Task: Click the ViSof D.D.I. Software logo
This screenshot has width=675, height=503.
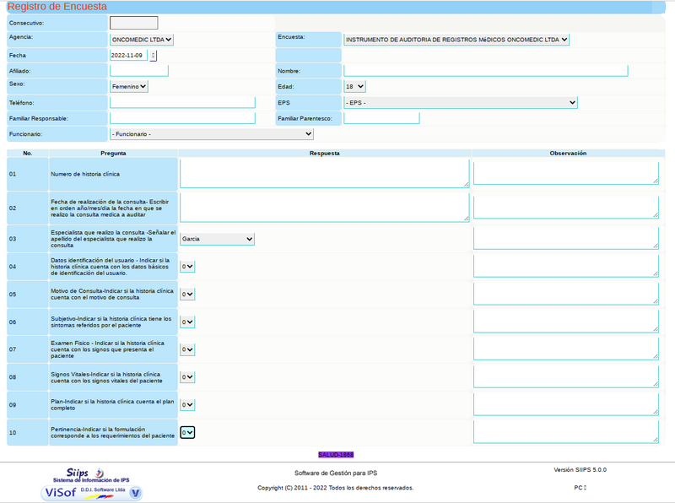Action: [x=91, y=492]
